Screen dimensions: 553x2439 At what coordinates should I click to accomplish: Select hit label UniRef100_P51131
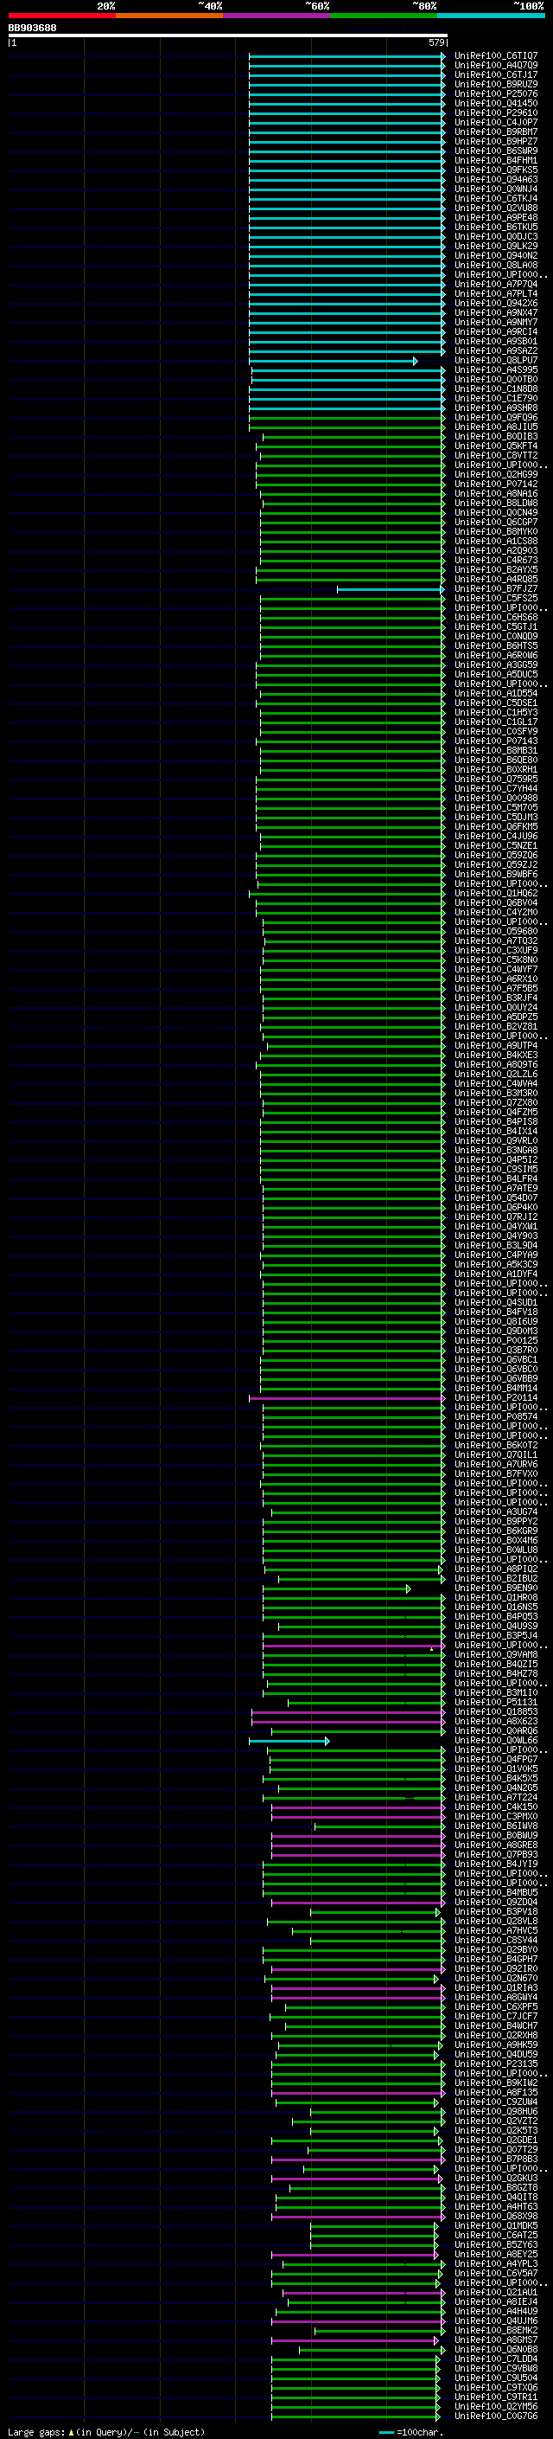click(x=496, y=1703)
